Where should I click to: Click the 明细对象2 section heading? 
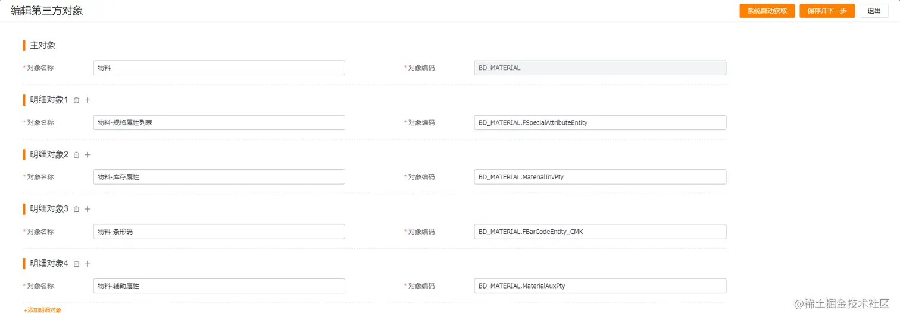(49, 154)
